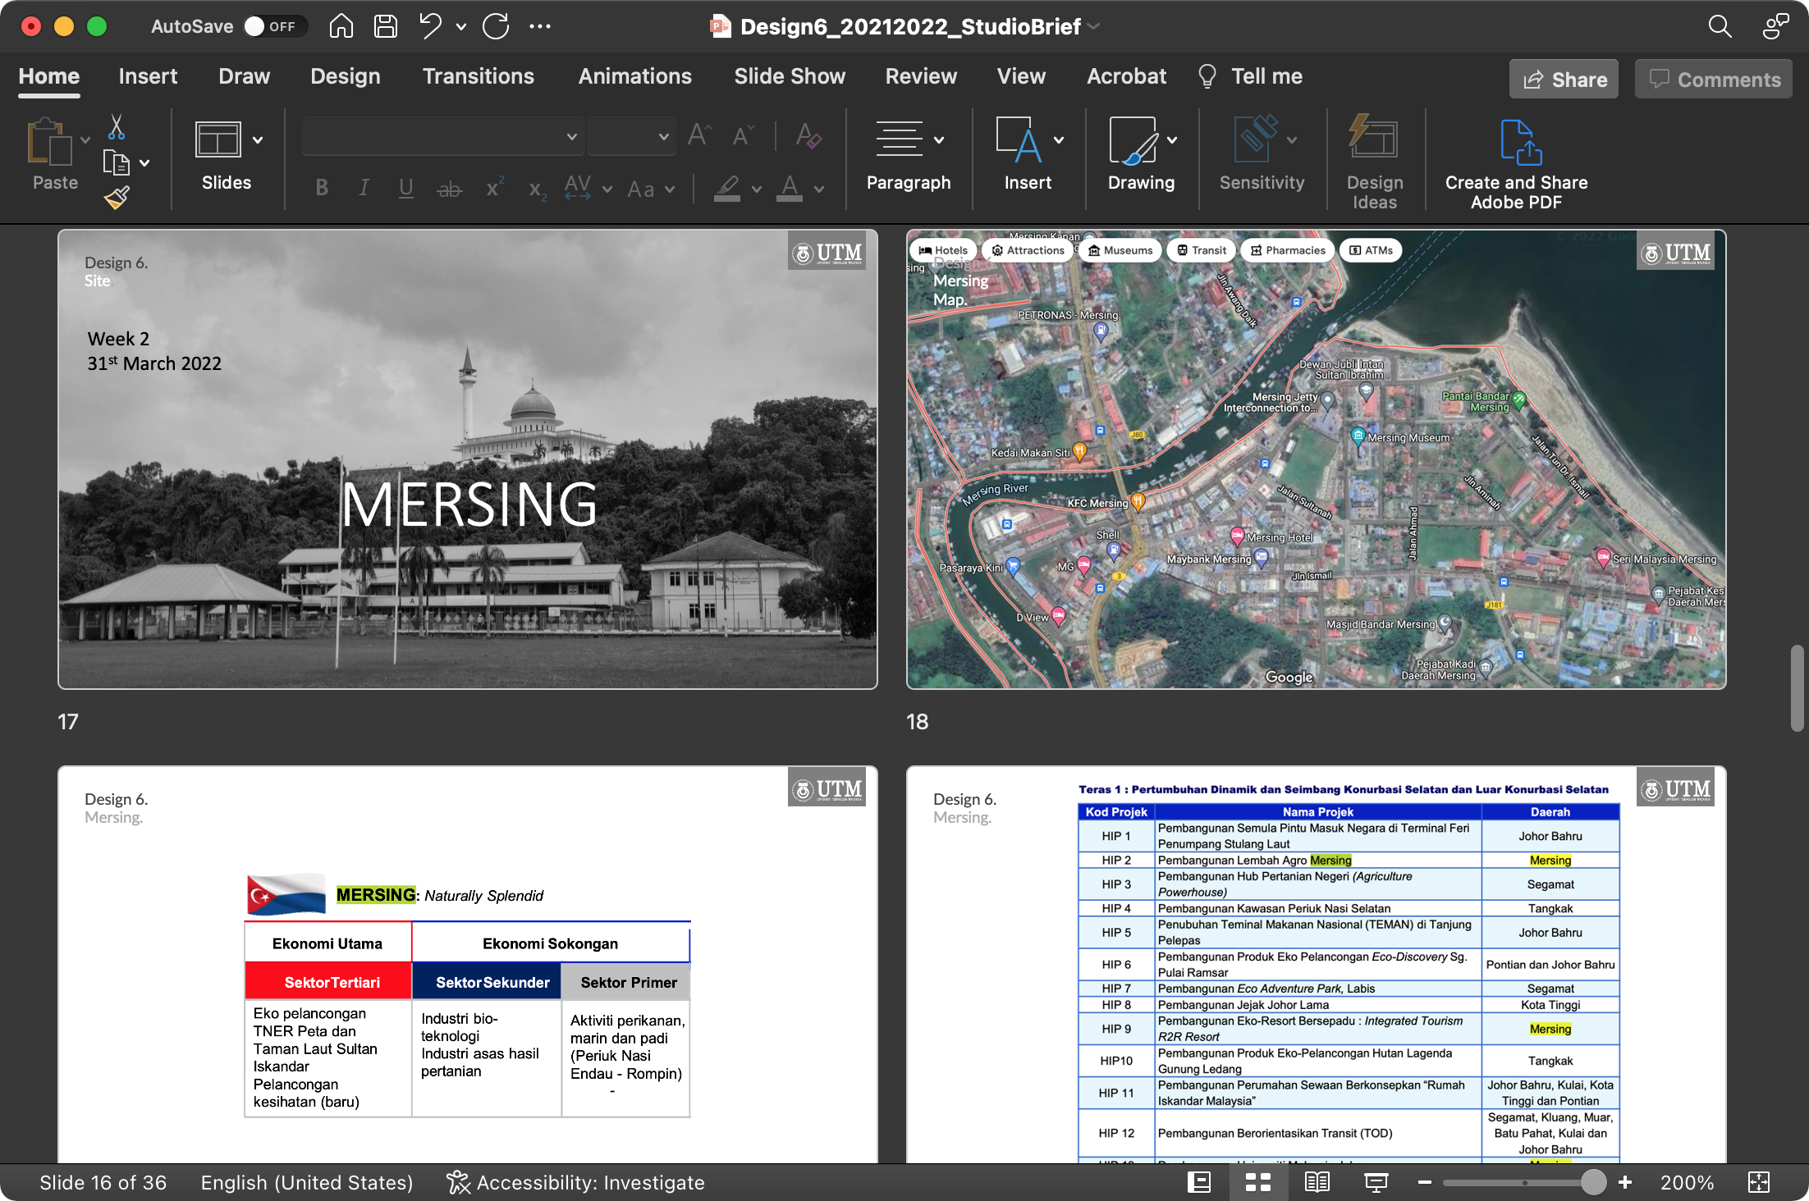Click the Search magnifier icon
Viewport: 1809px width, 1201px height.
(x=1719, y=26)
